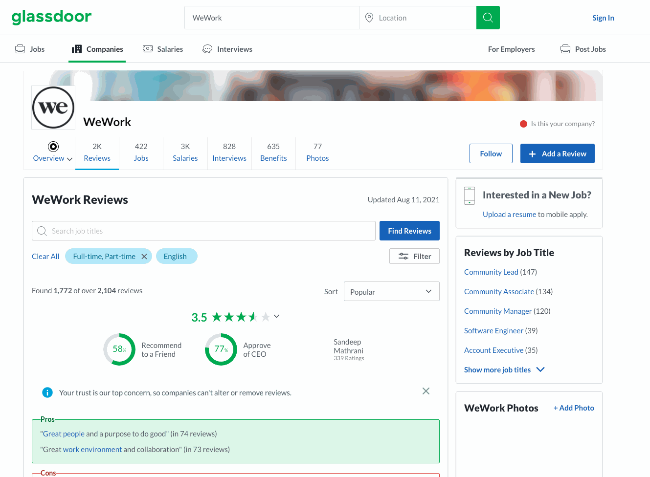650x477 pixels.
Task: Click the English filter chip
Action: click(177, 256)
